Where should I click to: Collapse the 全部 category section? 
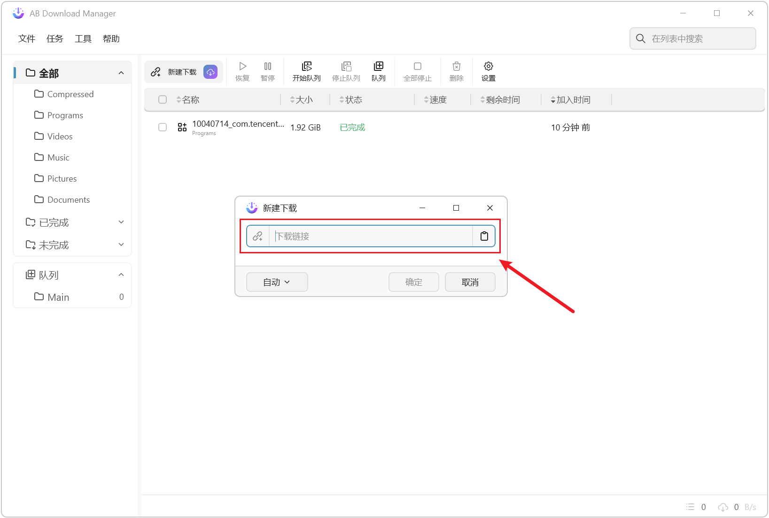point(121,73)
